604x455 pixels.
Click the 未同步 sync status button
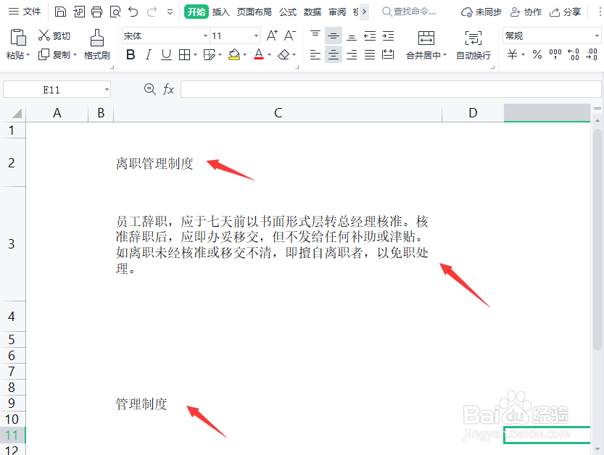click(x=482, y=11)
